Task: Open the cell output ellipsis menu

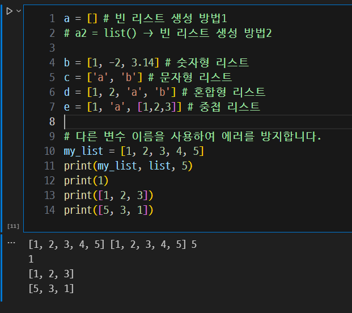Action: (x=11, y=243)
